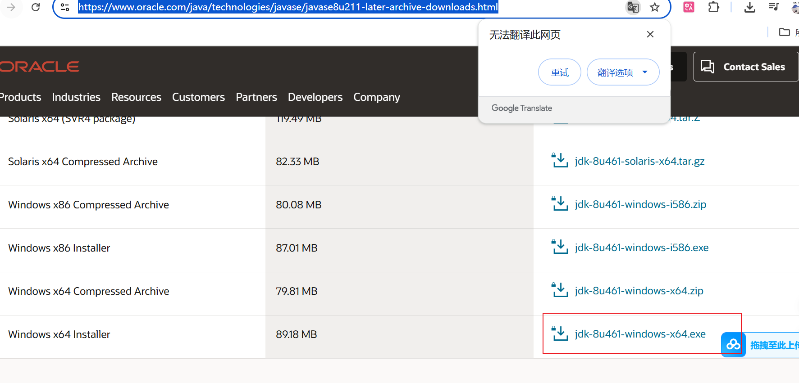
Task: Open the Customers menu
Action: tap(198, 97)
